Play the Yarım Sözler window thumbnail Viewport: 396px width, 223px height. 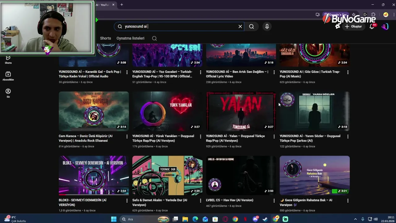click(x=315, y=111)
